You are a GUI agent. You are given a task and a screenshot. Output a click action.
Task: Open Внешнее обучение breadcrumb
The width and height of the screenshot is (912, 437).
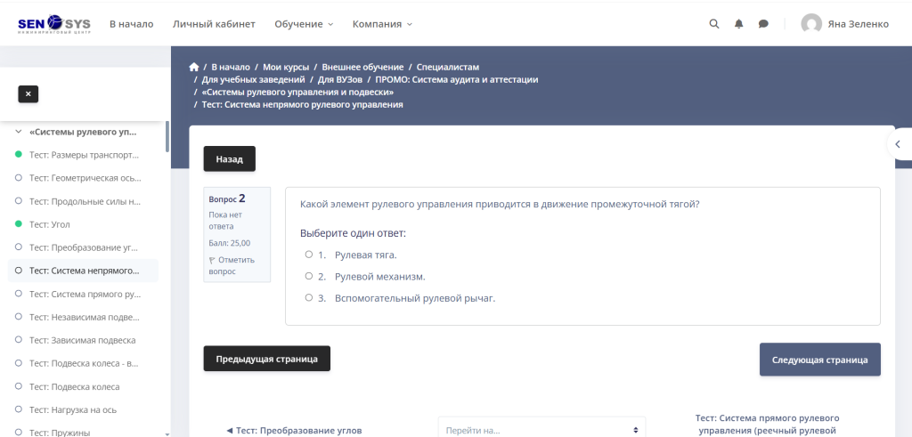pos(362,67)
